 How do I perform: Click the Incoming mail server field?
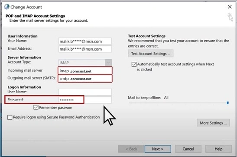(85, 70)
